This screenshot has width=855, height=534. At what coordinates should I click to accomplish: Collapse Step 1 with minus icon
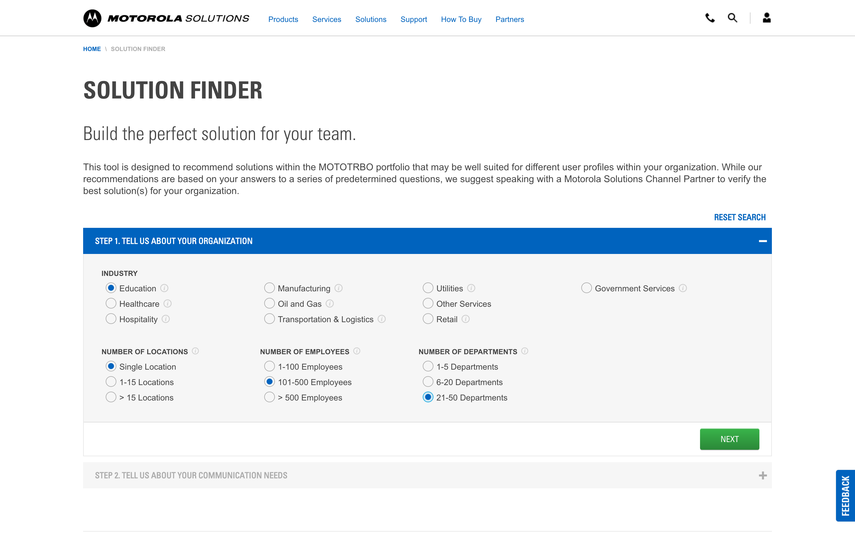point(763,241)
